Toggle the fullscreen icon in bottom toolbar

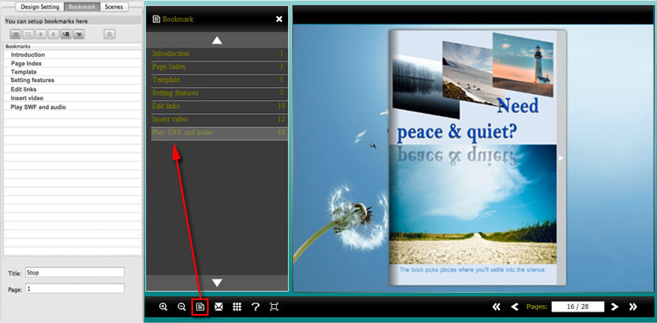click(x=274, y=307)
